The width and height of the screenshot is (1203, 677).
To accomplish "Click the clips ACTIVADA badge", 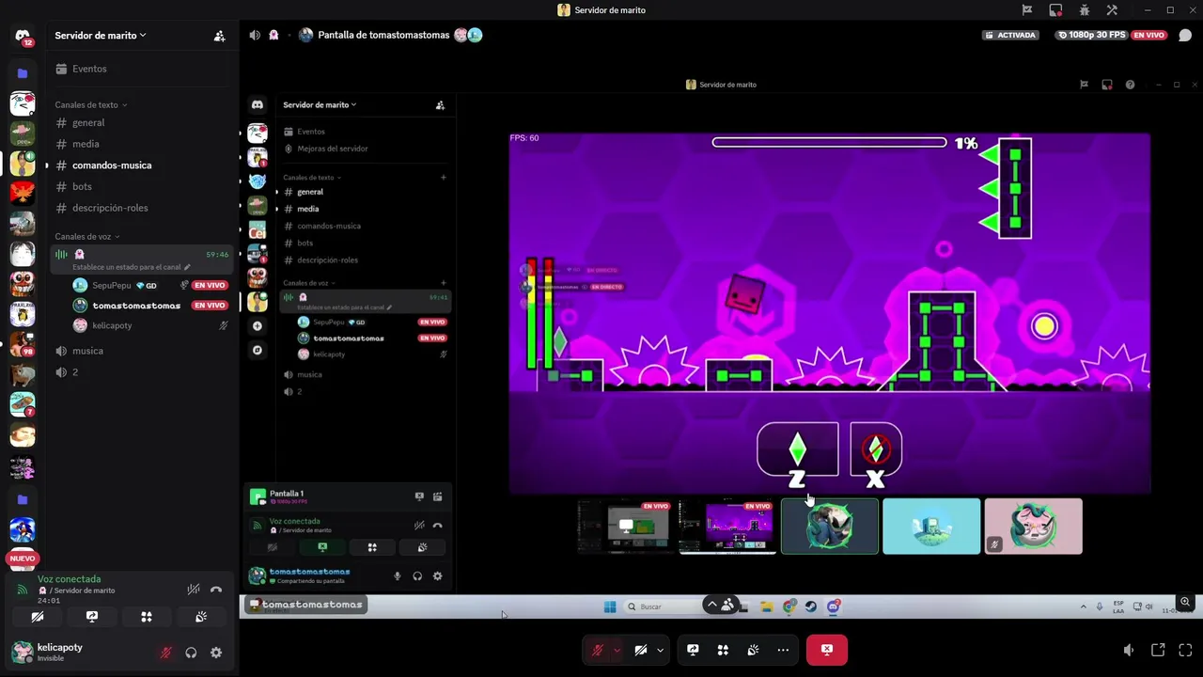I will (x=1010, y=35).
